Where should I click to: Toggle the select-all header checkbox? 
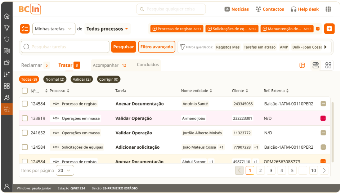[25, 91]
